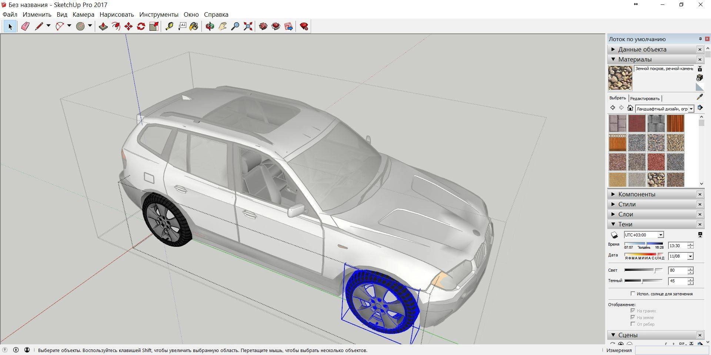The image size is (711, 355).
Task: Enable 'Испол. солнце для затенения' checkbox
Action: (633, 293)
